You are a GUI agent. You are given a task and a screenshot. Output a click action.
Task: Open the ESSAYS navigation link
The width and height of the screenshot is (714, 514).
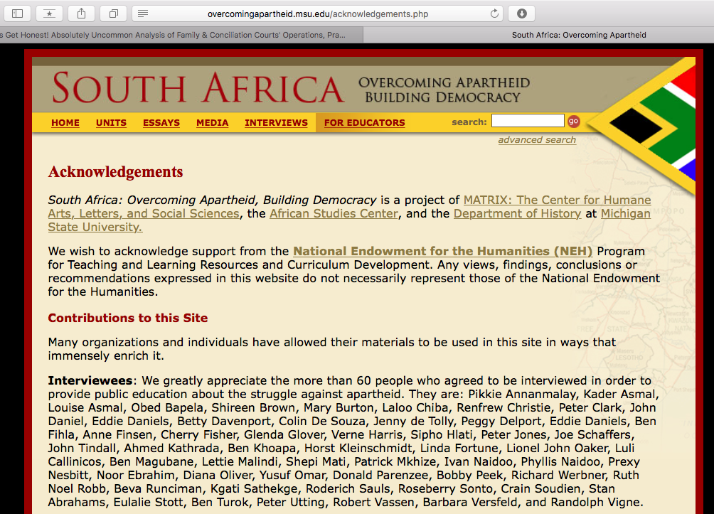(161, 123)
